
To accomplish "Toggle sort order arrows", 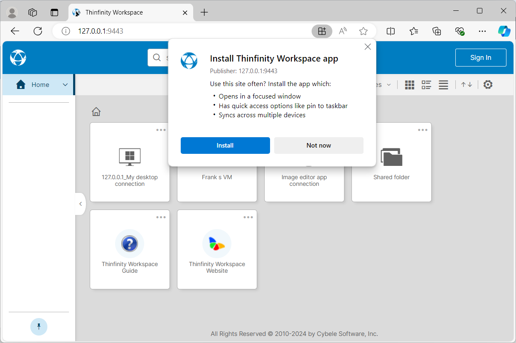I will [467, 85].
